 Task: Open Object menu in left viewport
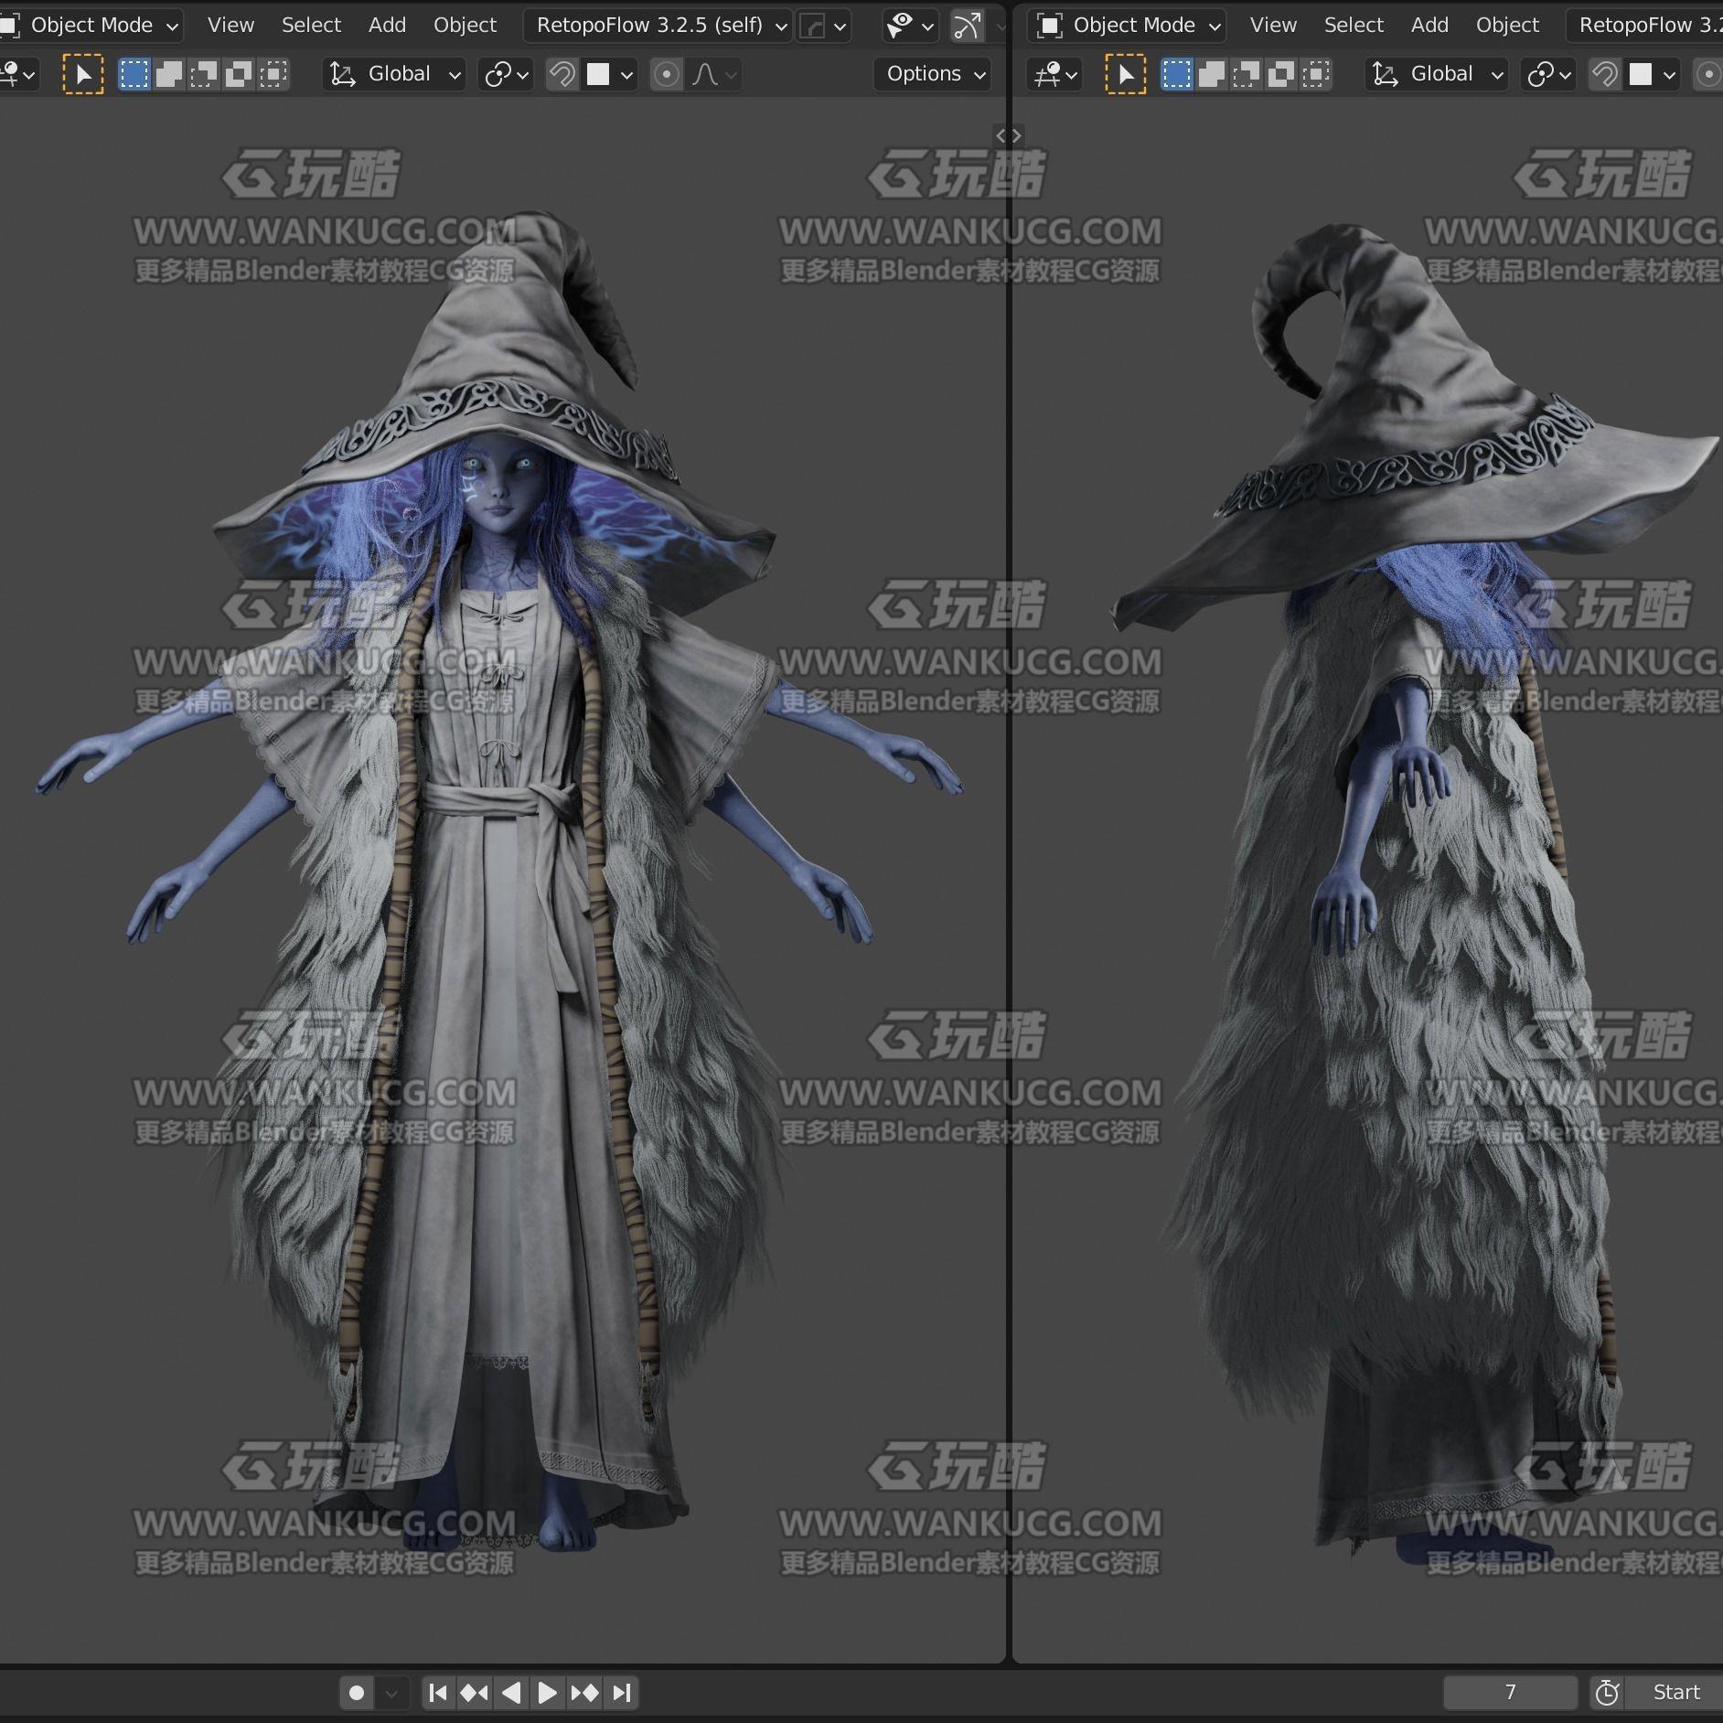tap(465, 26)
